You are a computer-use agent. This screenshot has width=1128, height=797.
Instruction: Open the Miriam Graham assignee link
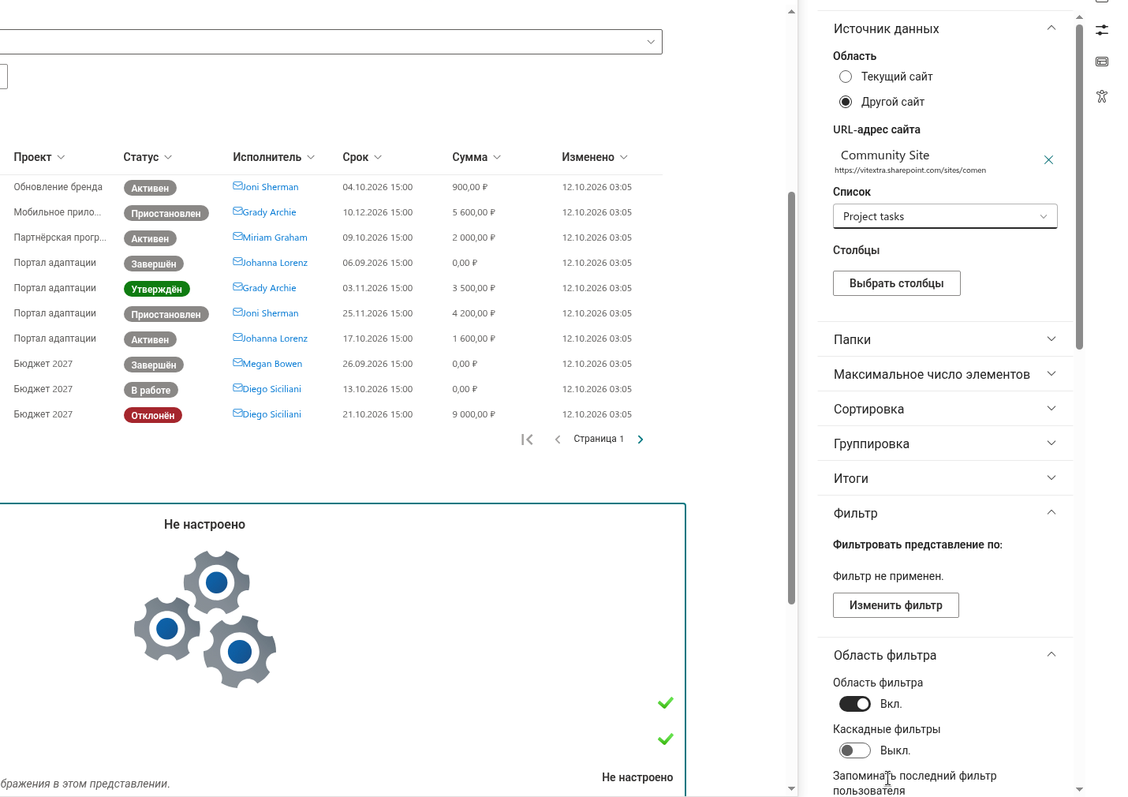click(x=275, y=238)
